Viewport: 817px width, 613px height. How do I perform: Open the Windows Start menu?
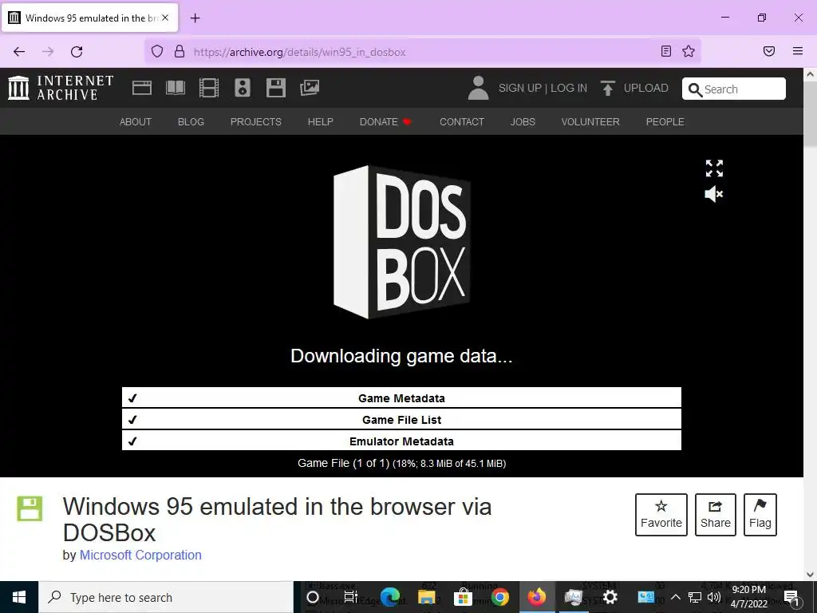click(19, 597)
